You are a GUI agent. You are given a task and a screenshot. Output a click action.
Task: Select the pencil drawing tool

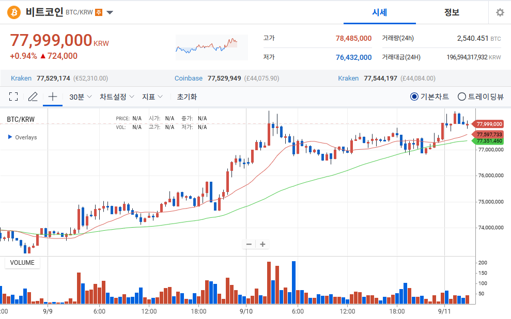pos(33,97)
